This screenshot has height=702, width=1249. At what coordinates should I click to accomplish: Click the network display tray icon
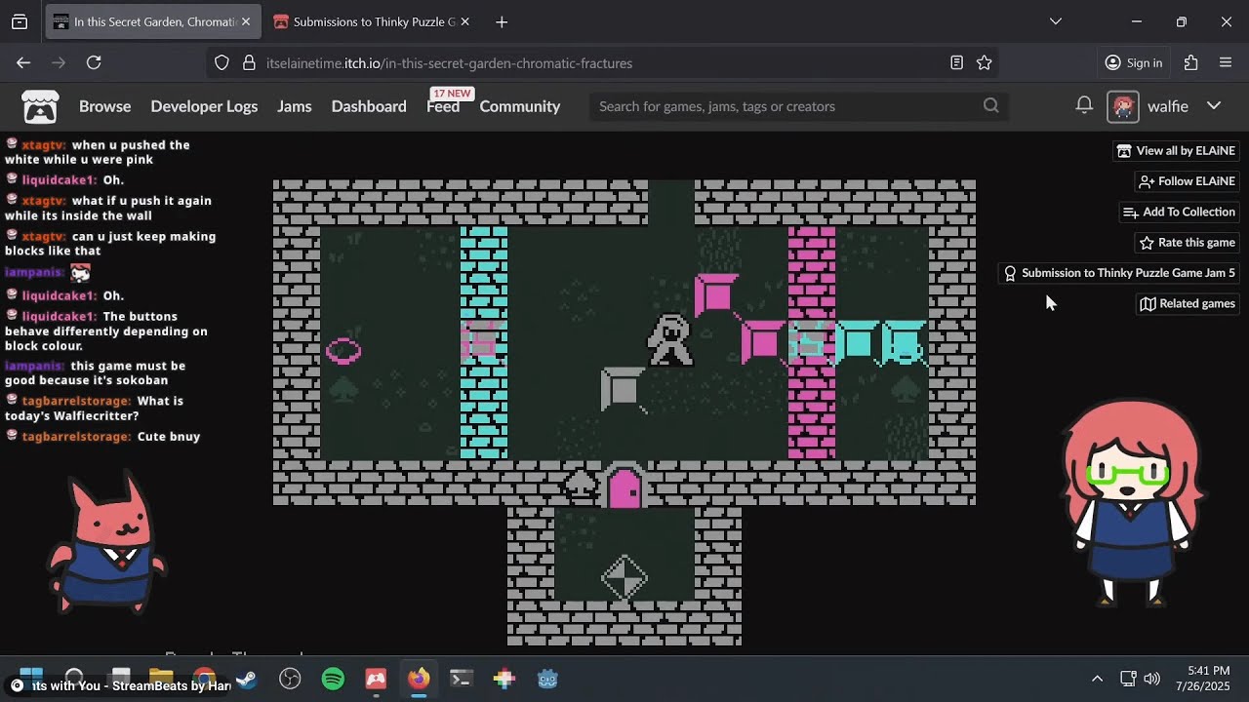coord(1128,679)
